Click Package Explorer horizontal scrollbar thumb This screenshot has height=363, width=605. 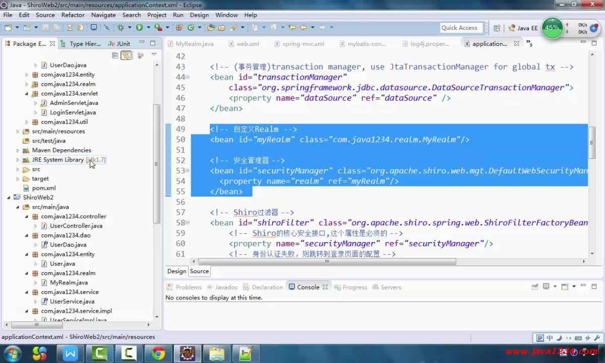click(x=38, y=325)
